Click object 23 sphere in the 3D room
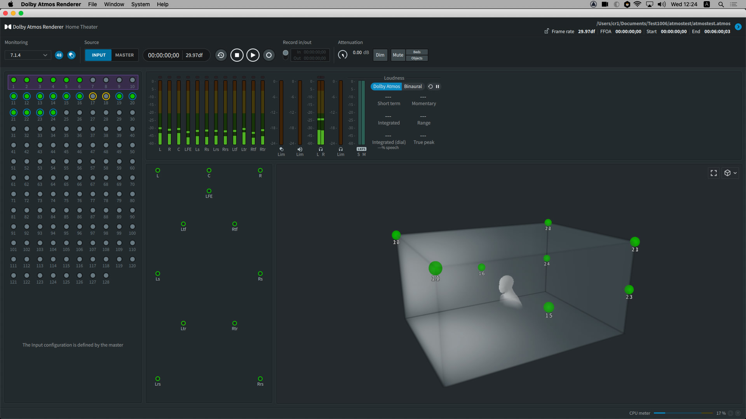 [629, 289]
